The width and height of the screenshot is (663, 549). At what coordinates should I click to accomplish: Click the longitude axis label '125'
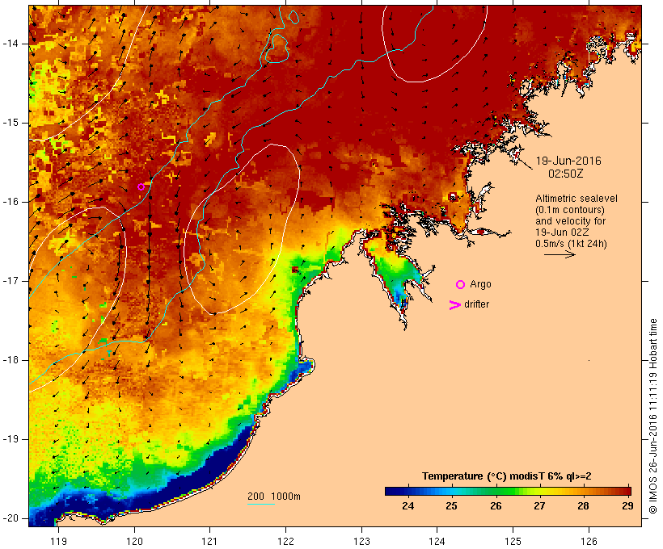[513, 542]
